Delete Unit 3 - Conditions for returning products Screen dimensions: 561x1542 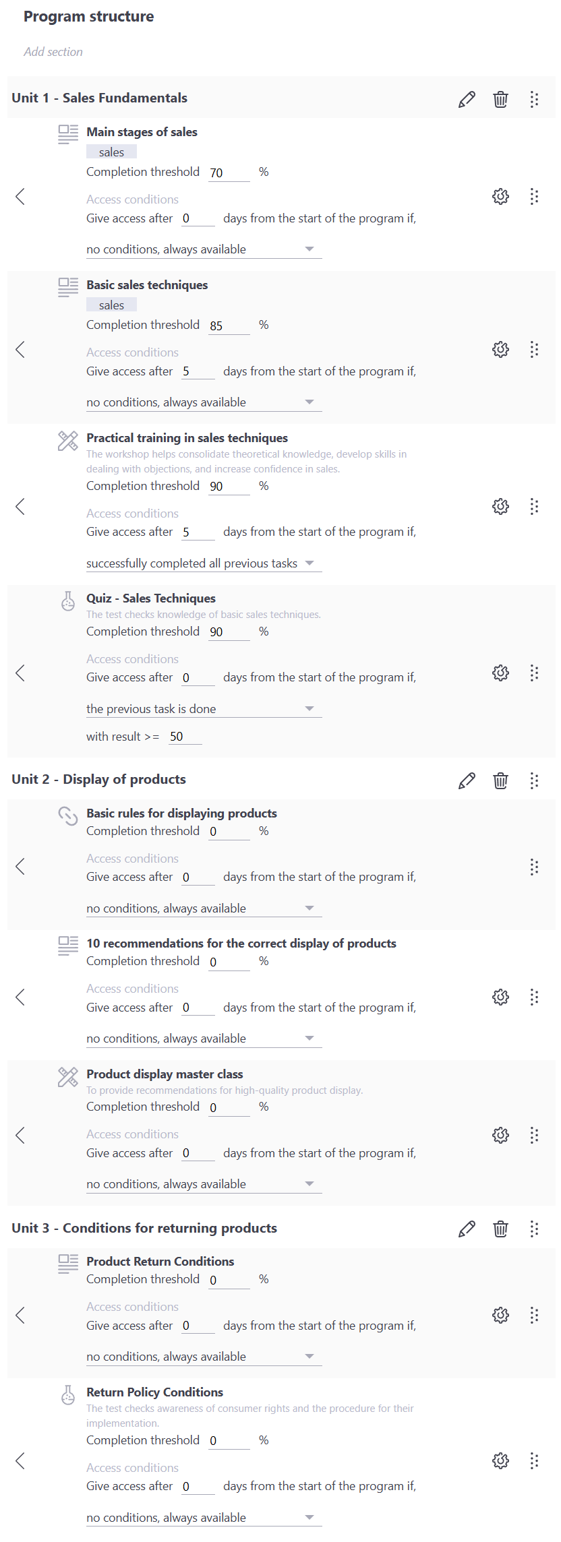500,1229
